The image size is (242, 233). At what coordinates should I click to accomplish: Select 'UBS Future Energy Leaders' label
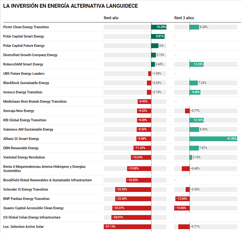click(24, 73)
